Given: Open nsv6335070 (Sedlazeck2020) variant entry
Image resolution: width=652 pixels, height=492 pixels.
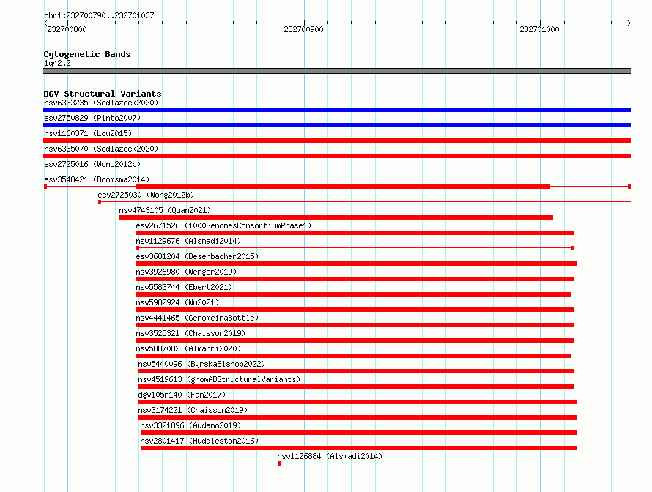Looking at the screenshot, I should click(101, 149).
